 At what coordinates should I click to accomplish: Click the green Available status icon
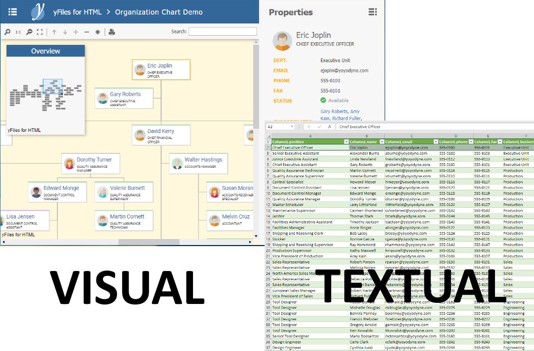[323, 100]
